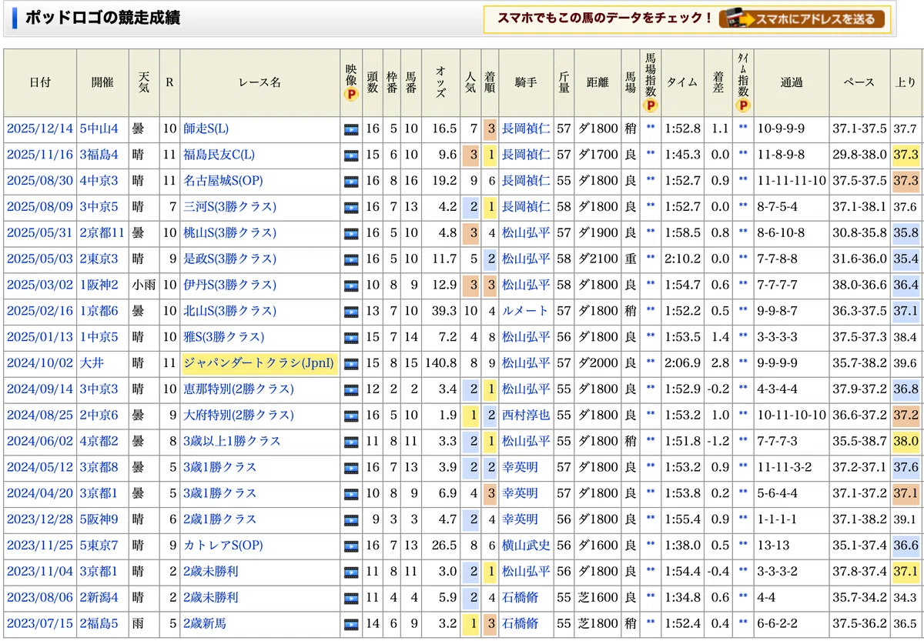The width and height of the screenshot is (924, 641).
Task: Click distance cell 芝1800
Action: [598, 624]
